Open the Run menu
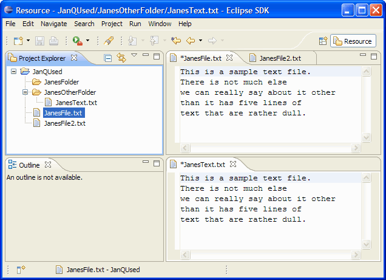Viewport: 386px width, 280px height. click(x=135, y=24)
